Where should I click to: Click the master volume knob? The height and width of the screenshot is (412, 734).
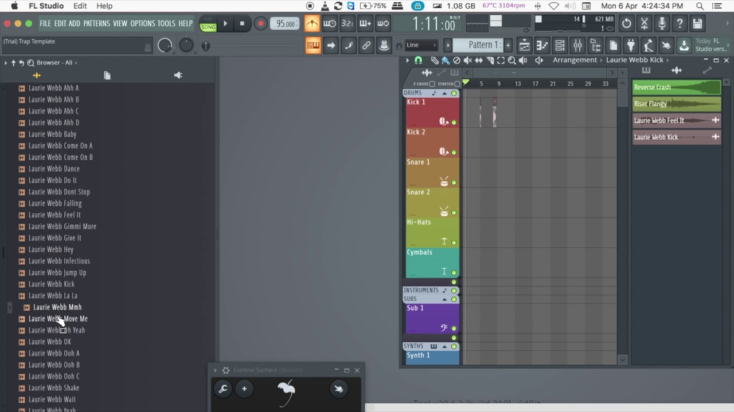165,45
